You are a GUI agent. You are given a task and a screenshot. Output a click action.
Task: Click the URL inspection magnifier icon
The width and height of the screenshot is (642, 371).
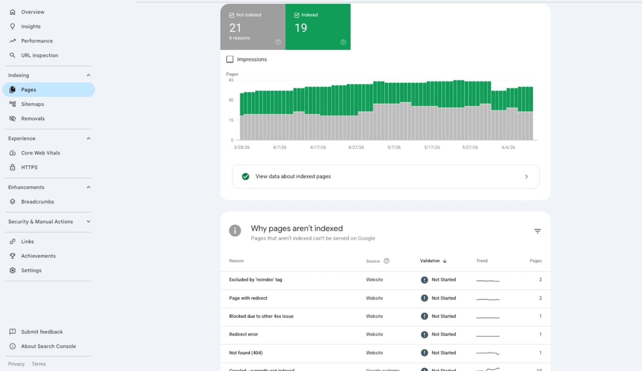pos(12,55)
